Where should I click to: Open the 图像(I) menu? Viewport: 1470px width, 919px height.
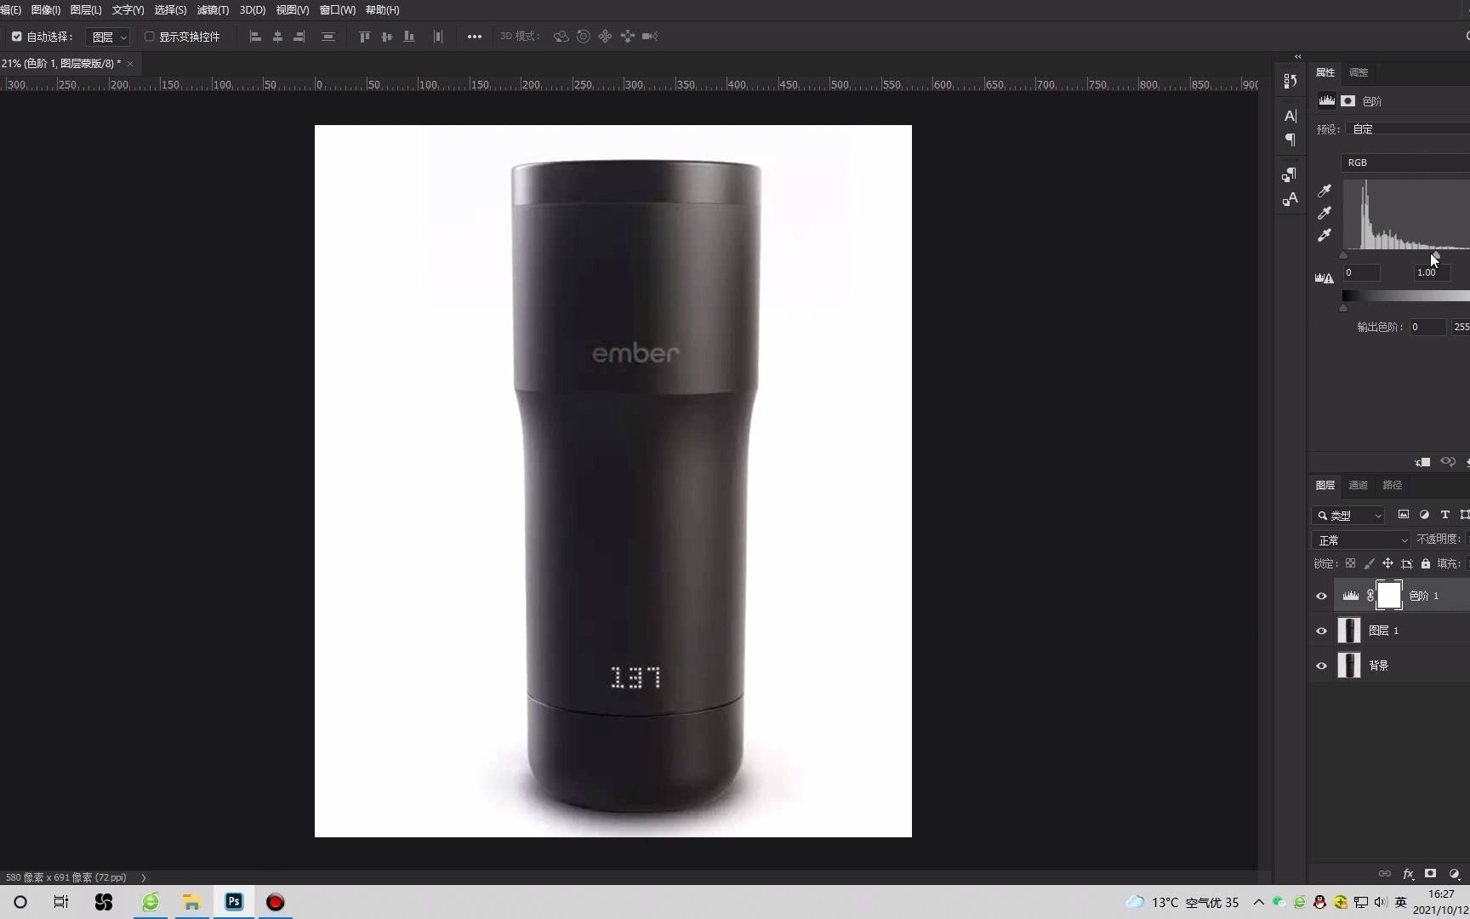coord(45,10)
